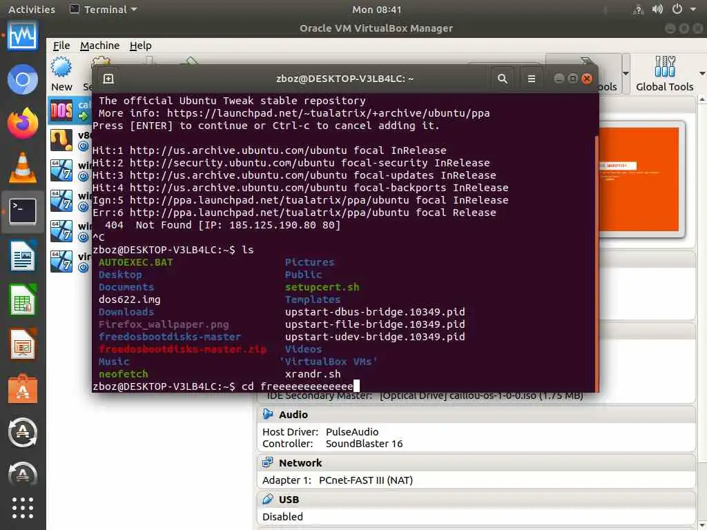Click the power icon in top bar
Viewport: 707px width, 530px height.
[x=677, y=10]
